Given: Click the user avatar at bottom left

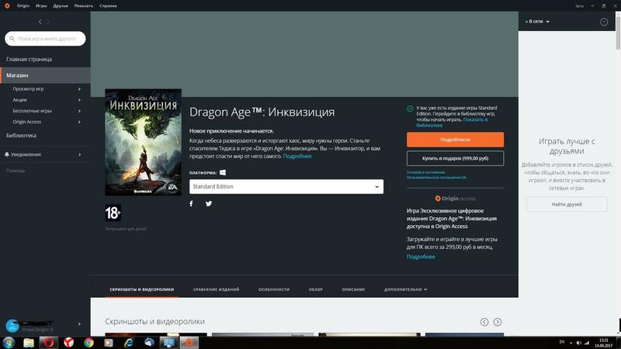Looking at the screenshot, I should click(12, 326).
